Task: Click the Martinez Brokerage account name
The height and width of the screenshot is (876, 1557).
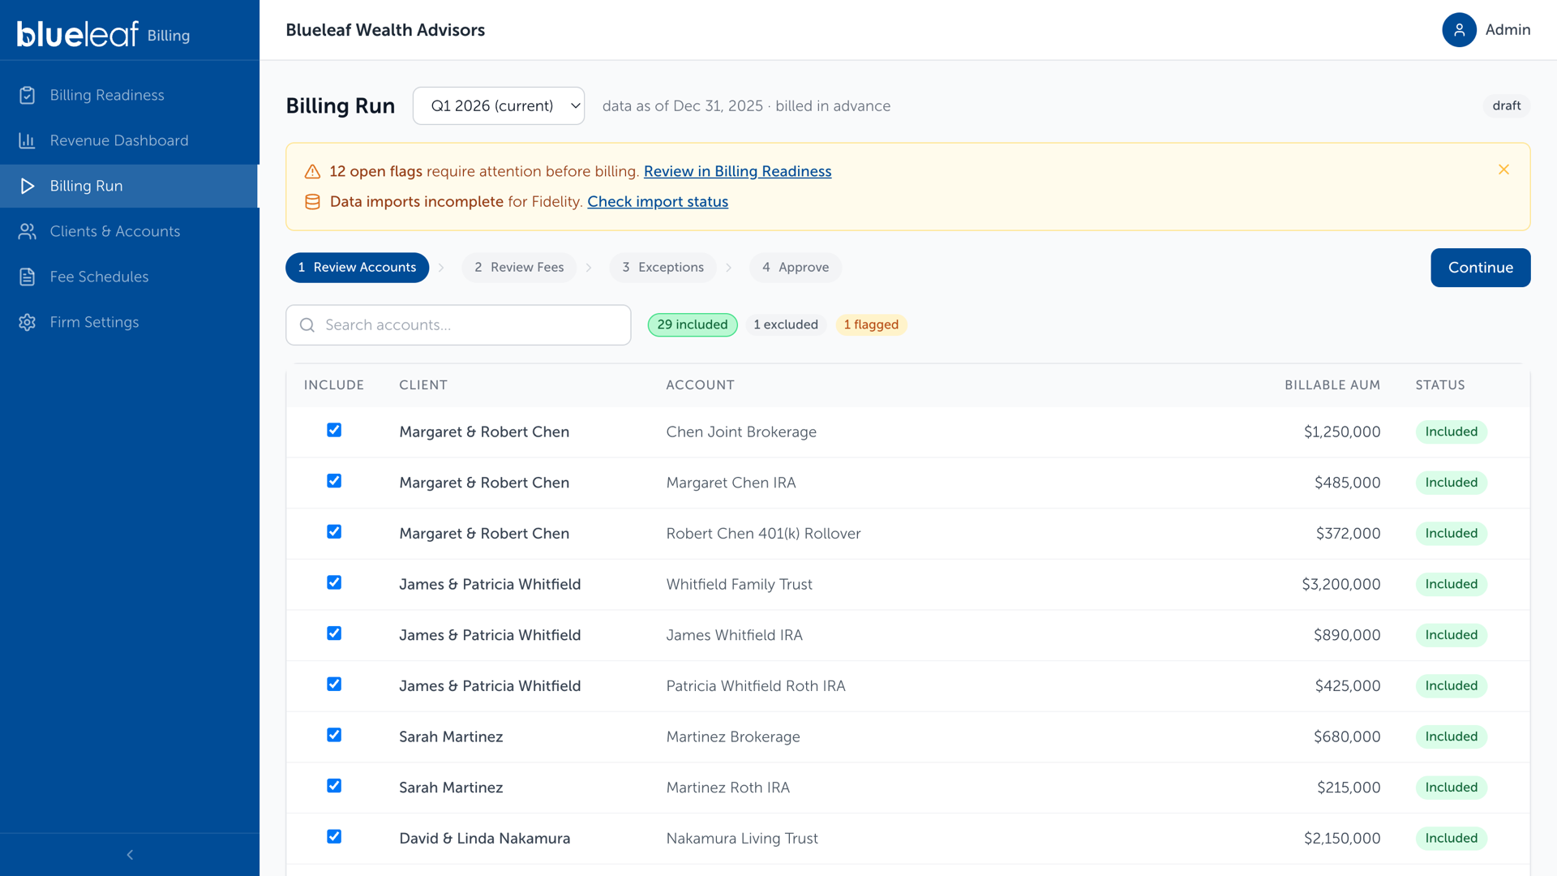Action: [733, 736]
